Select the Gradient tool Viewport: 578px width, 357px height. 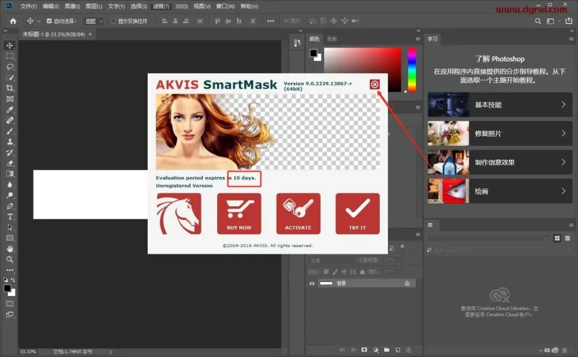point(10,174)
